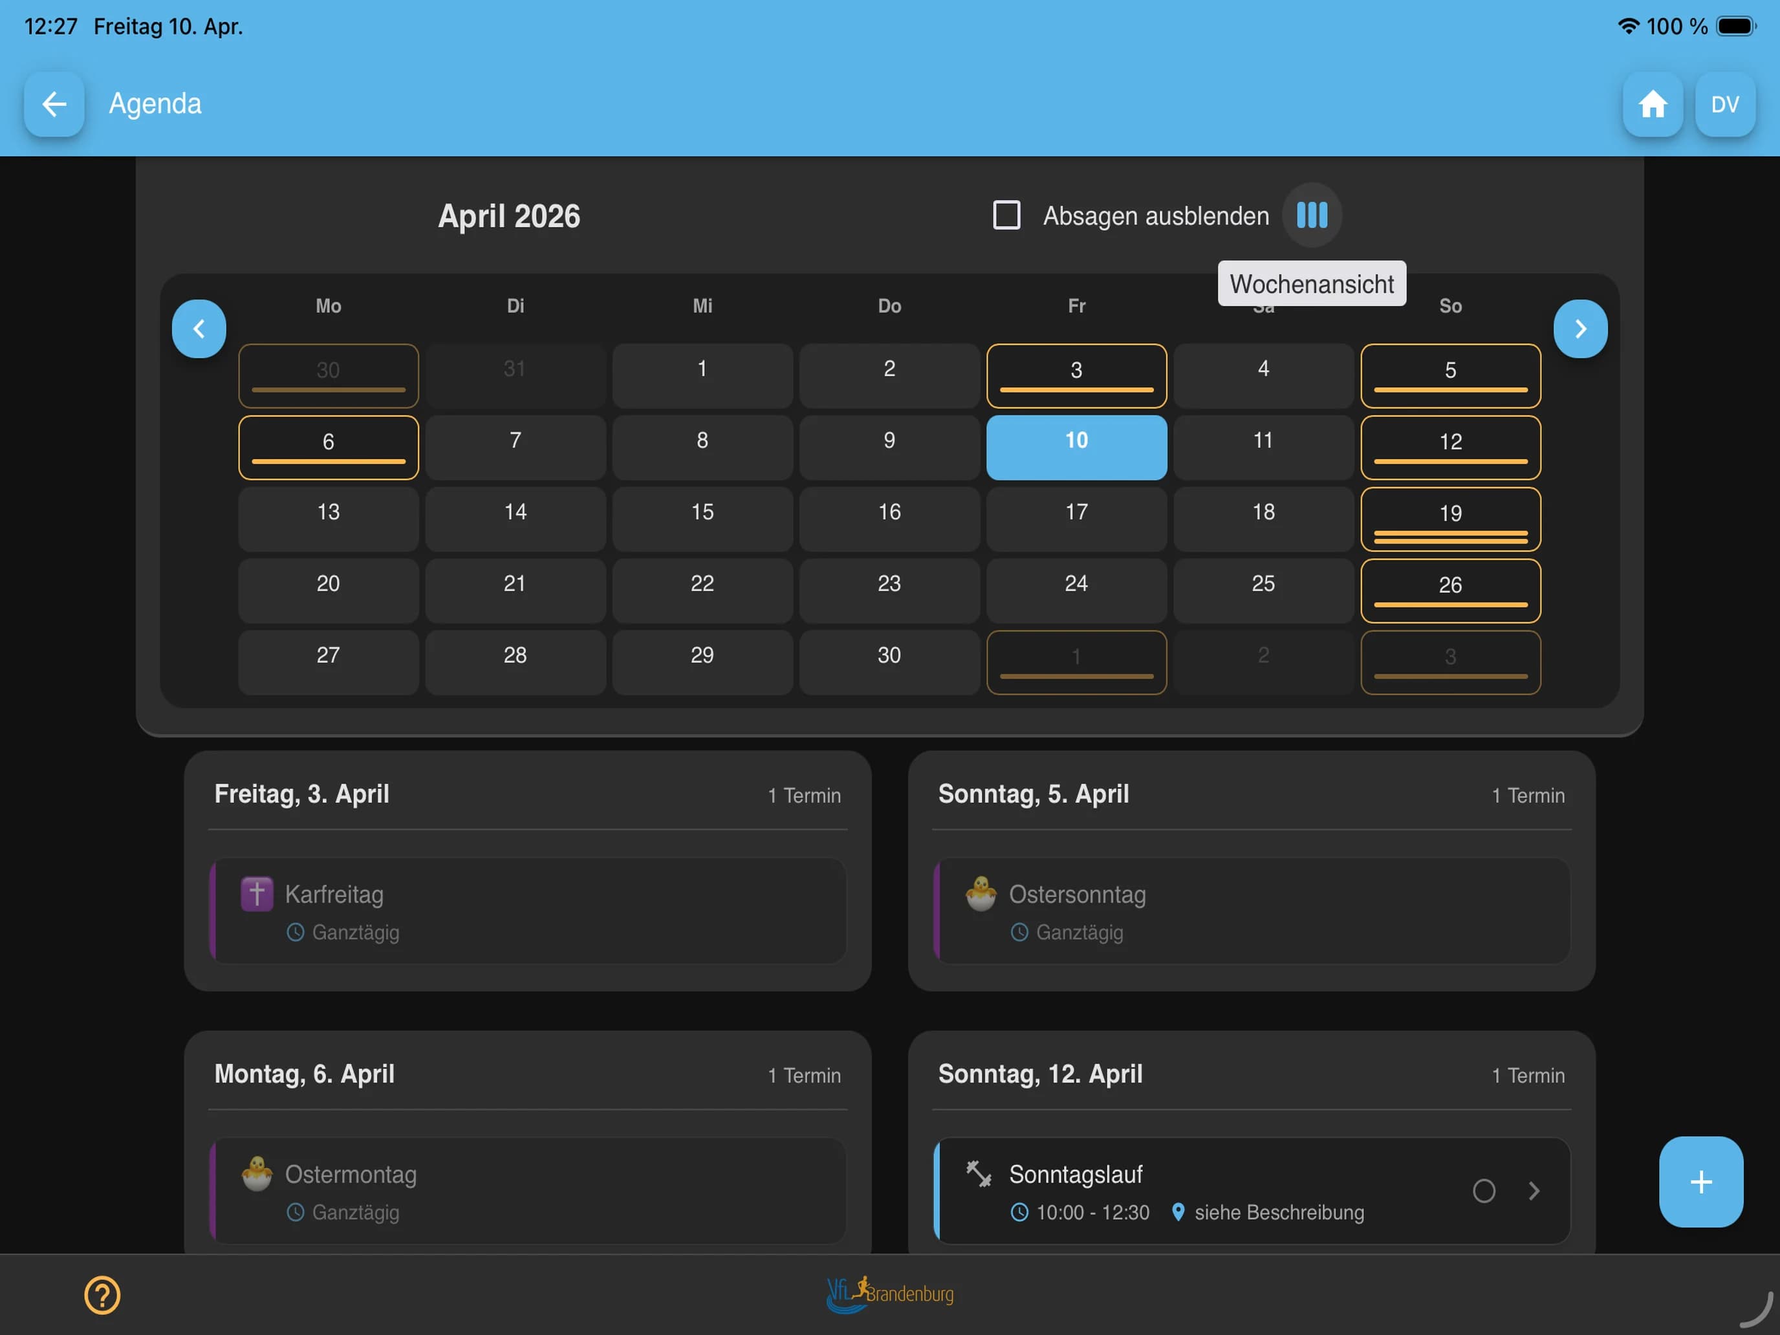This screenshot has height=1335, width=1780.
Task: Open the Ostersonntag event entry
Action: point(1252,911)
